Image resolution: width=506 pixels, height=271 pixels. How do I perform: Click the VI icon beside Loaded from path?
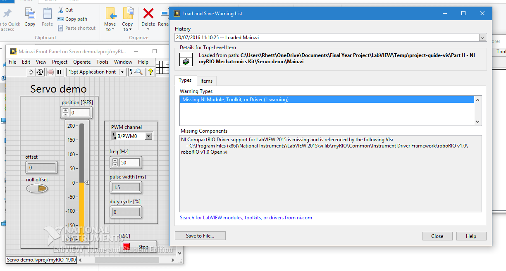tap(187, 60)
